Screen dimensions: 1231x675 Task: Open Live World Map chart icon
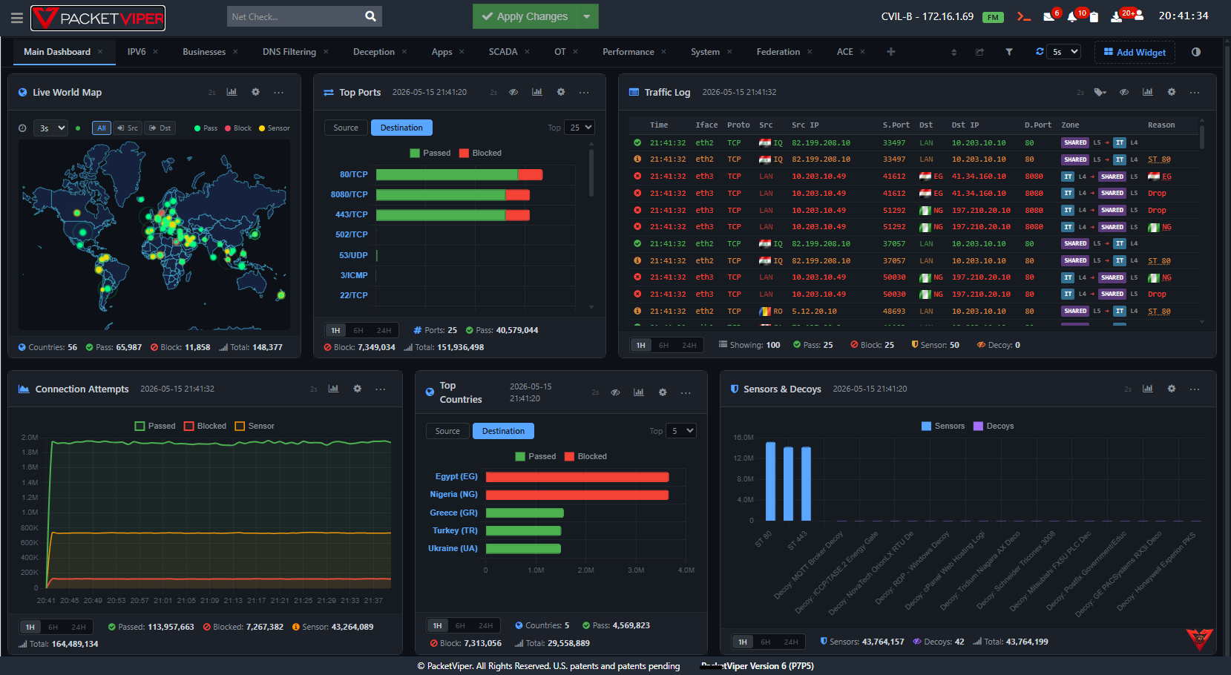[232, 92]
